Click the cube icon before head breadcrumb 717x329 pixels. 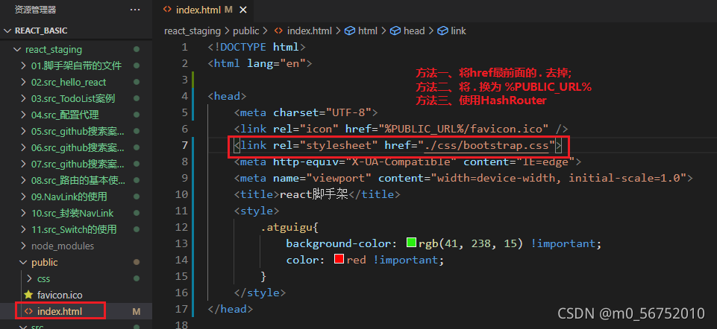(x=395, y=31)
